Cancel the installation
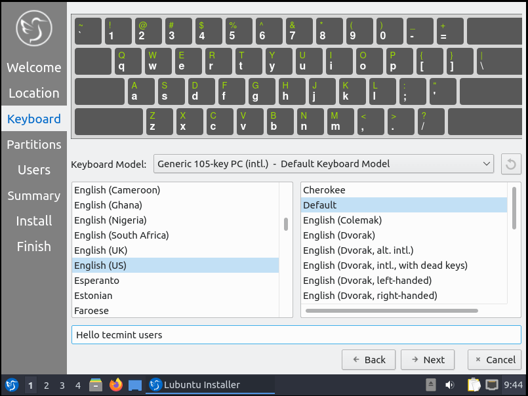528x396 pixels. [495, 360]
